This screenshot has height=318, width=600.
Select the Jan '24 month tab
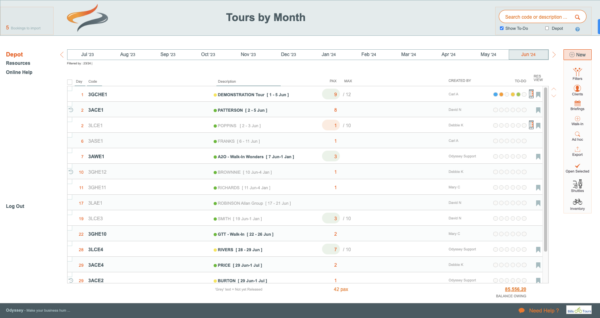coord(328,55)
